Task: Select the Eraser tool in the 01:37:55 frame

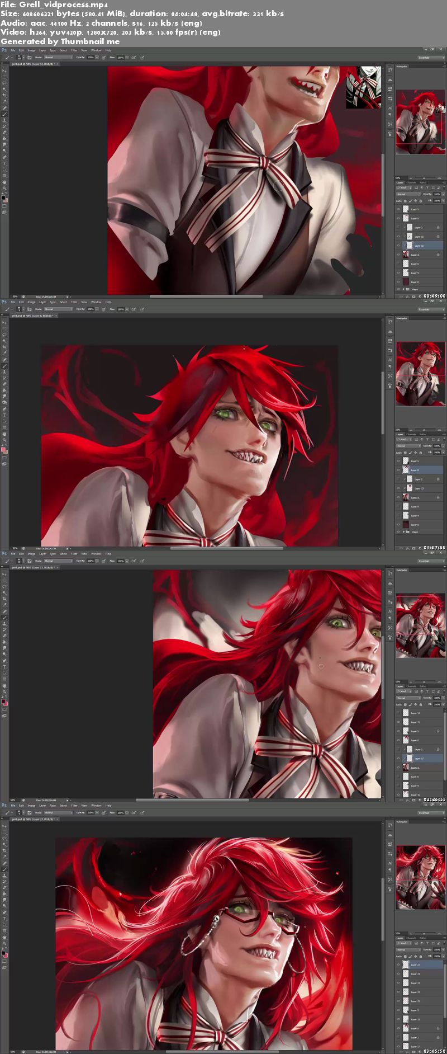Action: [x=4, y=384]
